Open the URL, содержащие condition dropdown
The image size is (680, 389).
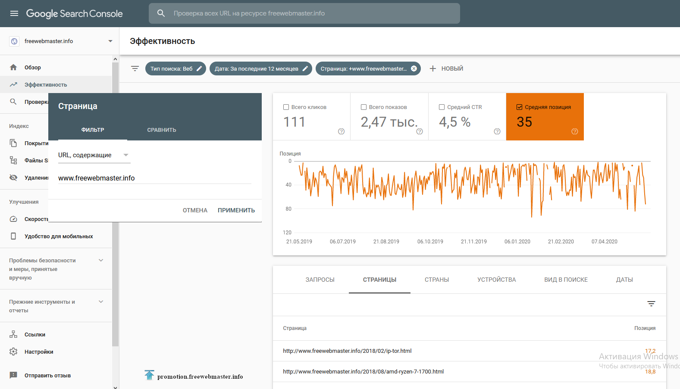(94, 155)
